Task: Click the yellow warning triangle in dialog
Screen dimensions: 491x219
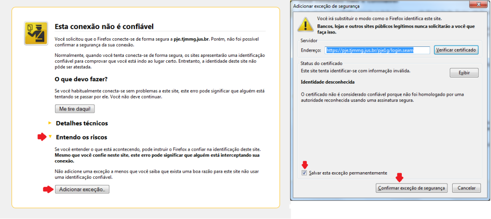Action: click(x=304, y=25)
